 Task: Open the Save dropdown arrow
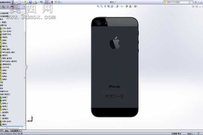pyautogui.click(x=33, y=2)
